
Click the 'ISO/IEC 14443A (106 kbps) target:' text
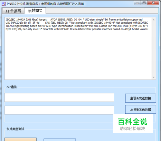(26, 20)
